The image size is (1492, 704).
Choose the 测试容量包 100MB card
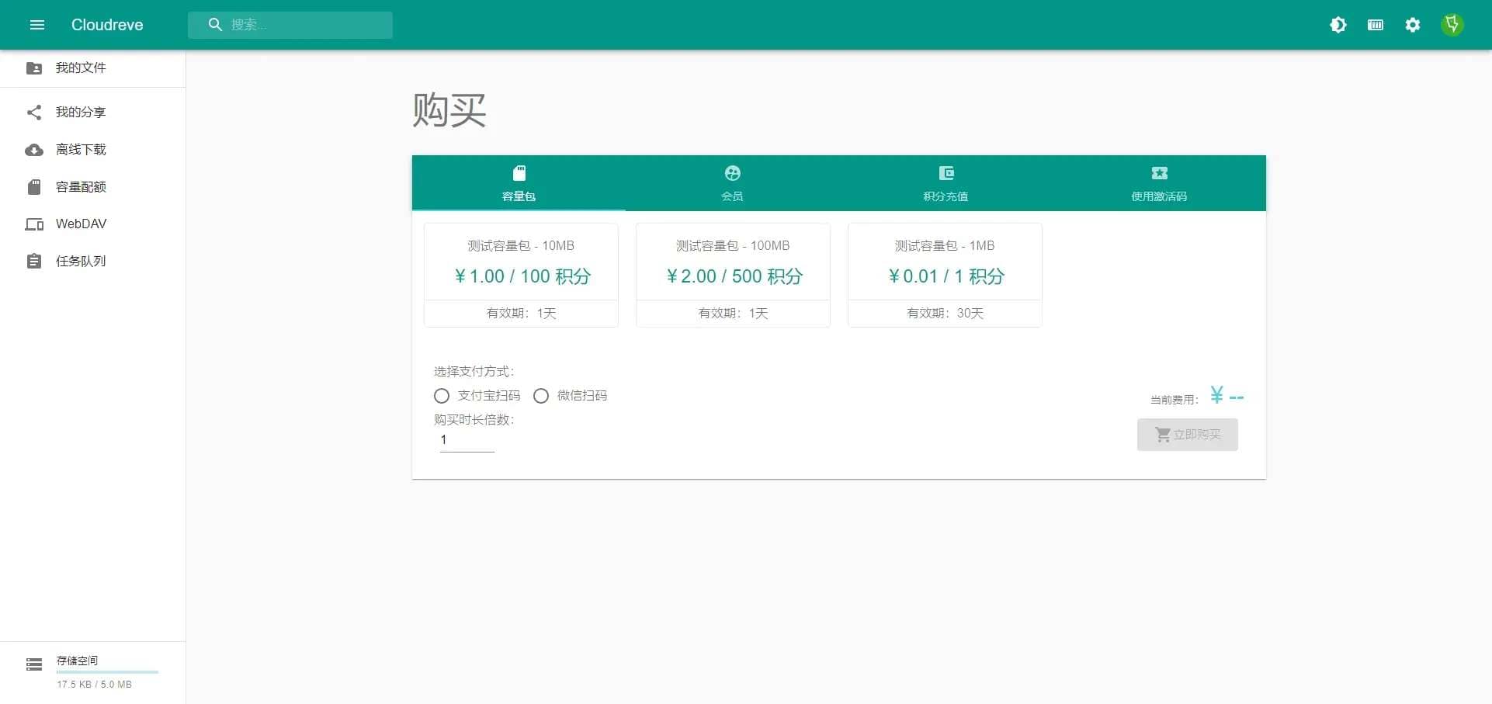coord(733,275)
